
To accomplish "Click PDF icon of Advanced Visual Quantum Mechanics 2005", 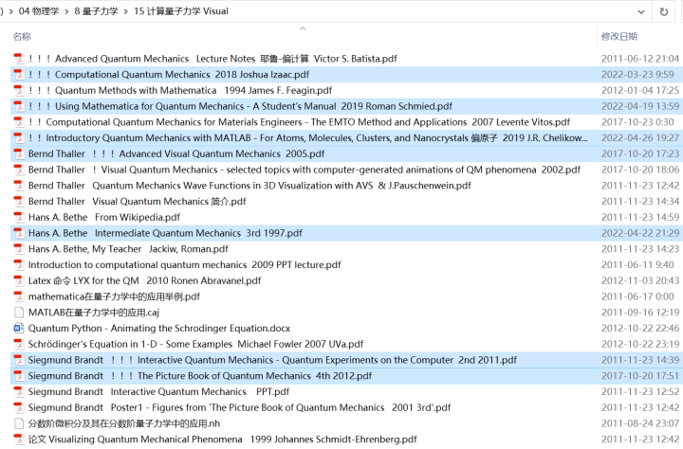I will 19,154.
